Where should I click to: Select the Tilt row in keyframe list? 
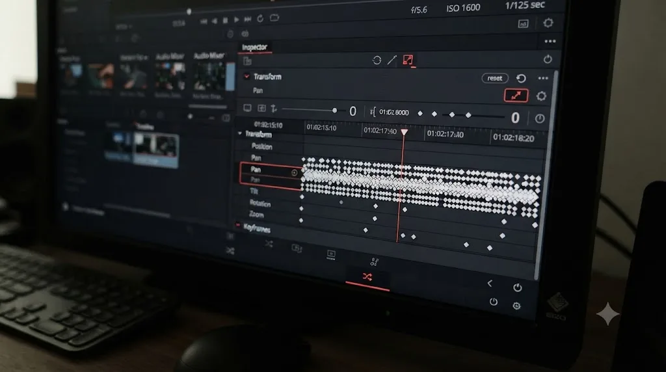[254, 191]
